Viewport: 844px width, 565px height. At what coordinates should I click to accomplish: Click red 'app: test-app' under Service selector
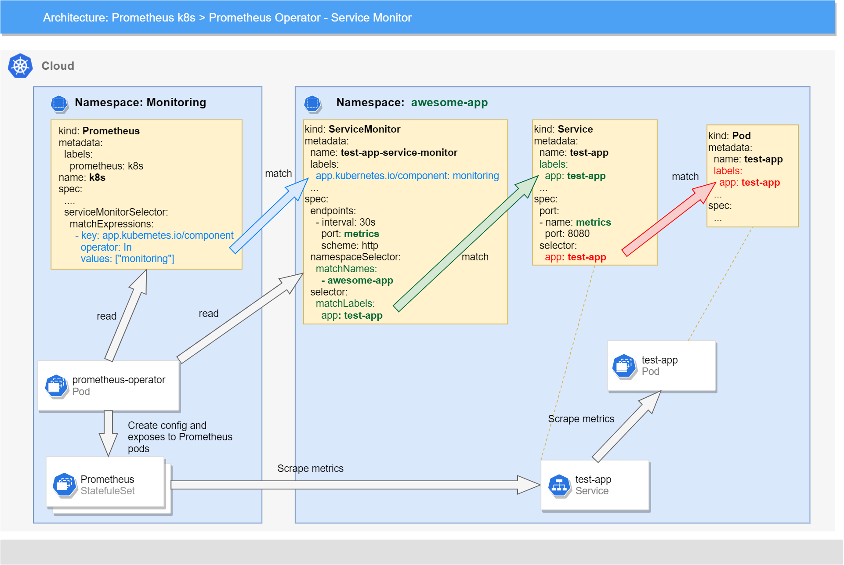pyautogui.click(x=576, y=257)
